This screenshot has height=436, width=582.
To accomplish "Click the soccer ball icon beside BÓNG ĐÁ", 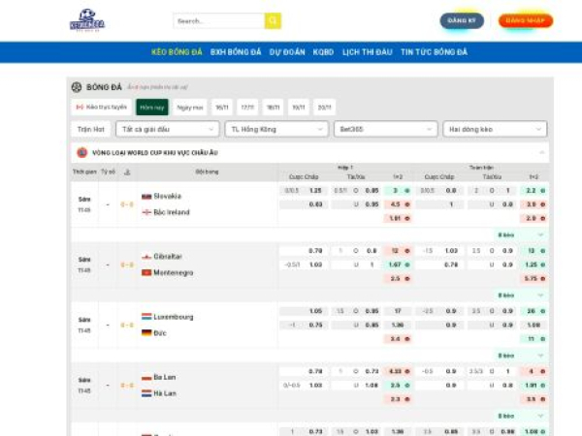I will [77, 87].
